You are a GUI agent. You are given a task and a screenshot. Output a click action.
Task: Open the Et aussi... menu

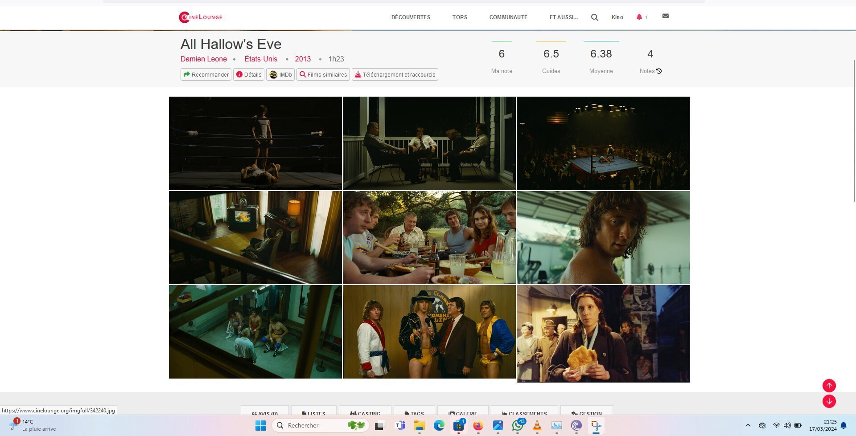564,17
